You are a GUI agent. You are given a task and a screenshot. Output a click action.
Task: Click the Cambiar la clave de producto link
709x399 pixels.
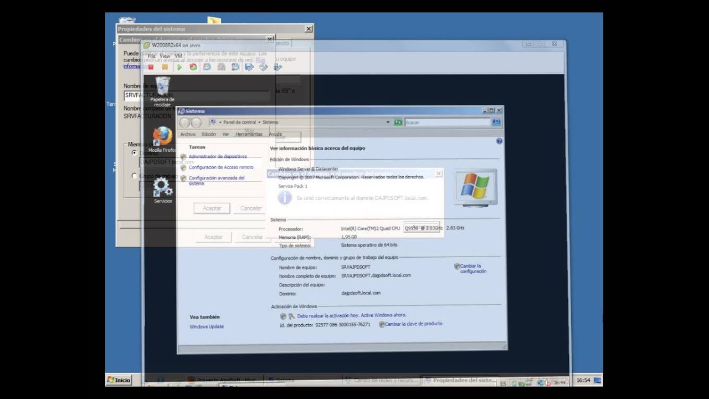click(x=414, y=324)
